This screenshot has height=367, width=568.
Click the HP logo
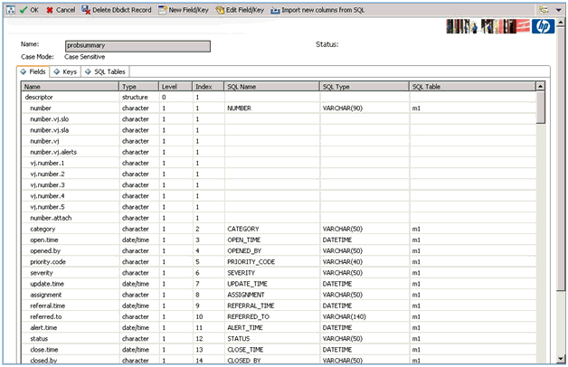tap(543, 26)
